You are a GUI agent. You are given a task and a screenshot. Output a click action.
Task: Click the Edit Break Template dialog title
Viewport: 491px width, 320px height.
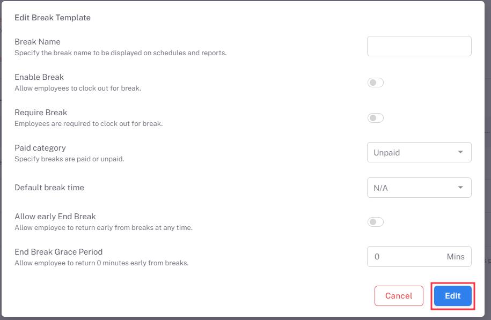point(53,18)
